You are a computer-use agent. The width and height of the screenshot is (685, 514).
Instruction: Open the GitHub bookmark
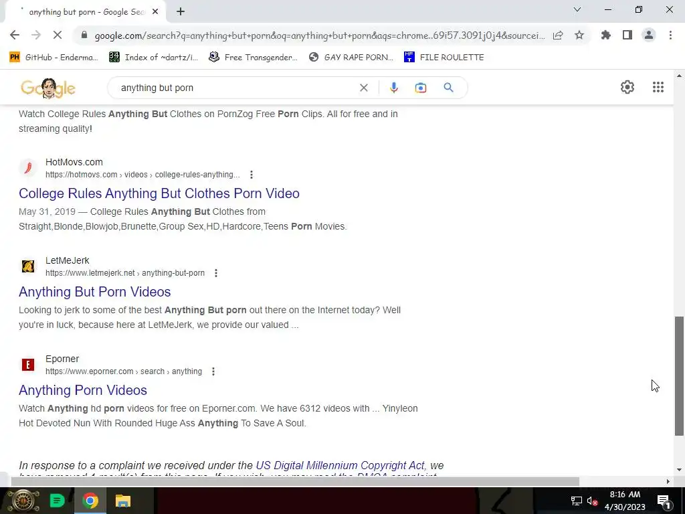[x=54, y=58]
